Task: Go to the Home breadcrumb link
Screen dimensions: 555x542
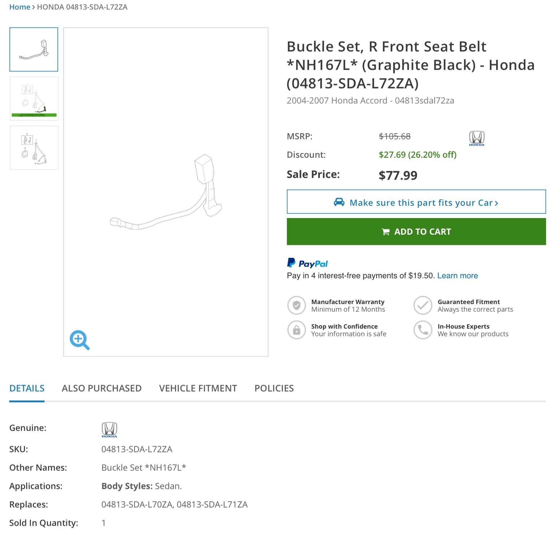Action: click(x=20, y=7)
